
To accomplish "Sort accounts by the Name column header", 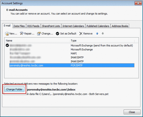I will pyautogui.click(x=37, y=40).
